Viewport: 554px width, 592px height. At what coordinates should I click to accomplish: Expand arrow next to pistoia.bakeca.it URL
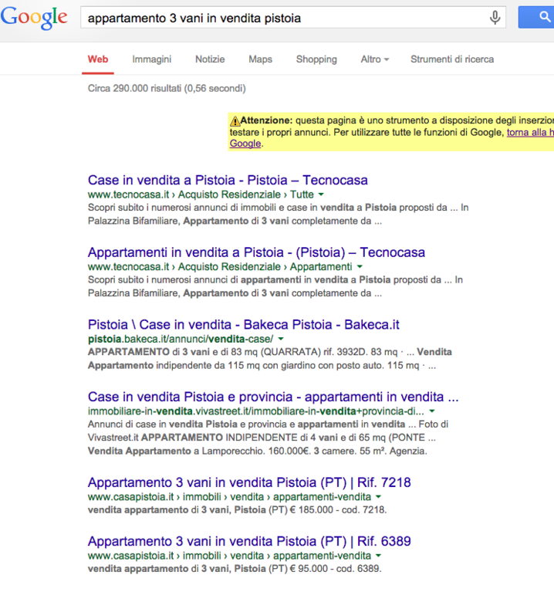(281, 339)
